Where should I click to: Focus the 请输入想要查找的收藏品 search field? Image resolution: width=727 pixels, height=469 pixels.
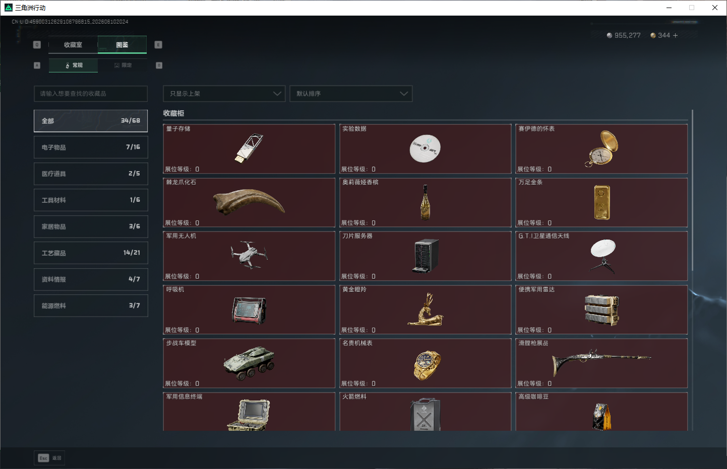point(91,94)
